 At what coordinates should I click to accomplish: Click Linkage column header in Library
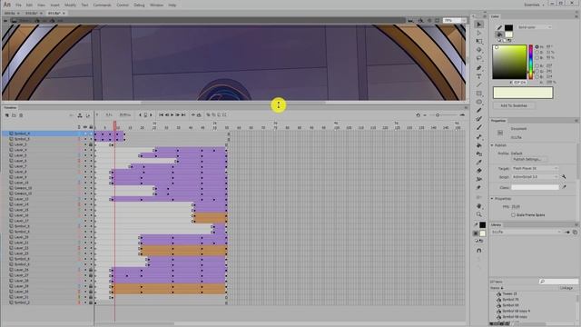(x=566, y=288)
